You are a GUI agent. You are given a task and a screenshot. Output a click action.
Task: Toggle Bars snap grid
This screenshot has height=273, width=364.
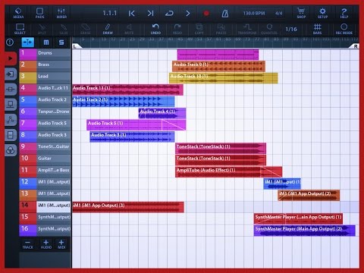click(x=318, y=29)
